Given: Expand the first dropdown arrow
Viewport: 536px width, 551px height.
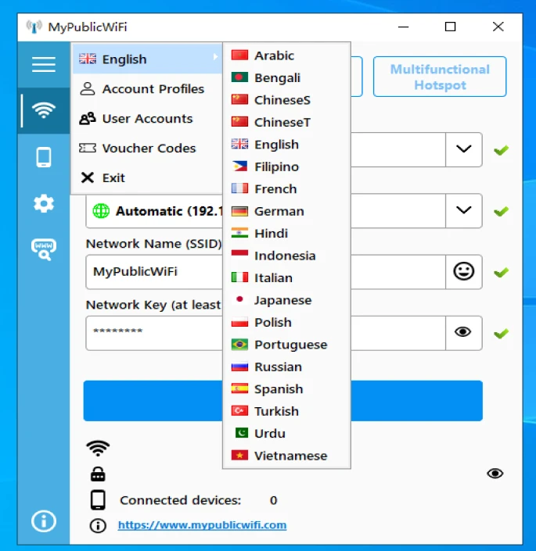Looking at the screenshot, I should click(464, 149).
